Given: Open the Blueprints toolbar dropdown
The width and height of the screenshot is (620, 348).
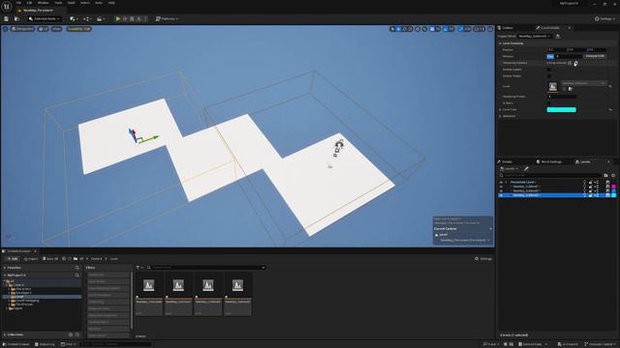Looking at the screenshot, I should tap(86, 18).
